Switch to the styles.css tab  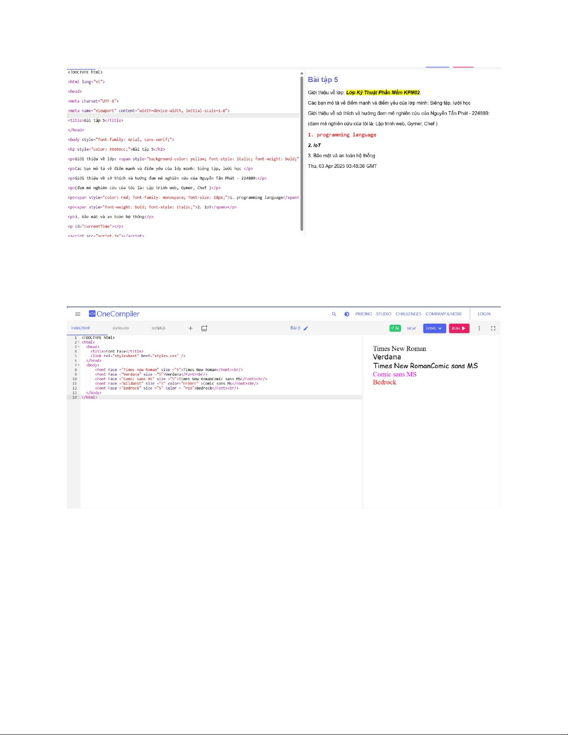pos(121,328)
